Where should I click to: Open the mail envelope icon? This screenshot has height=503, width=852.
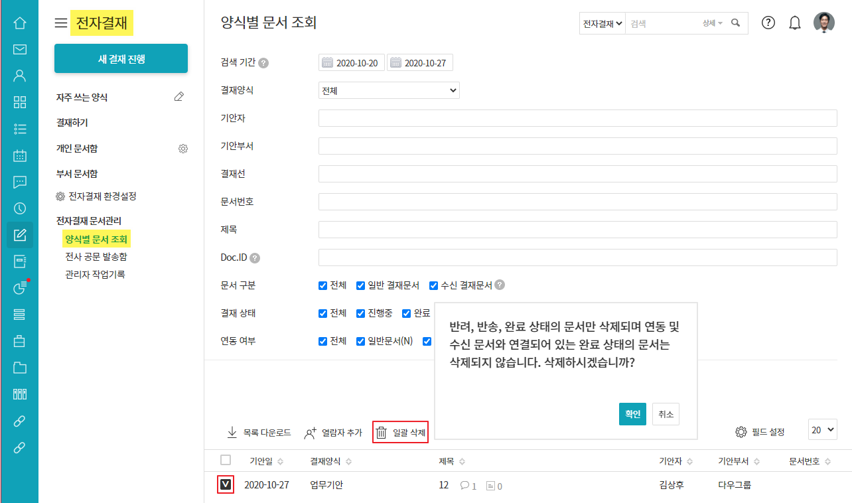point(19,49)
